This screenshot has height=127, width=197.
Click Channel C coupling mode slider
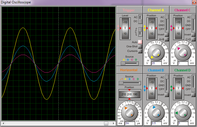pos(193,23)
